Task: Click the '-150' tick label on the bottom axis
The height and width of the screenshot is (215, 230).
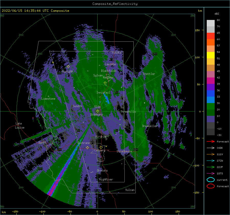Action: pyautogui.click(x=15, y=211)
